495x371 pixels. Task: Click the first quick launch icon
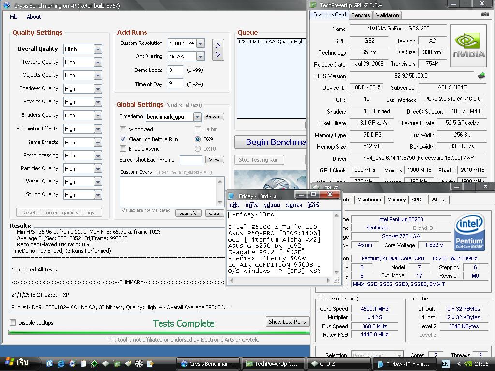tap(50, 363)
